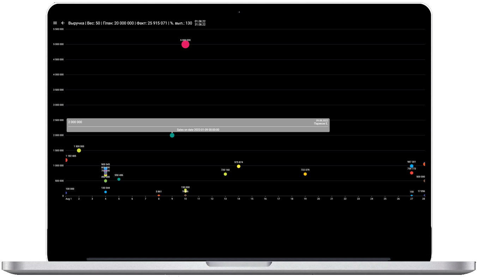Click the orange 5 861 point on Aug 8
Image resolution: width=477 pixels, height=277 pixels.
coord(159,195)
